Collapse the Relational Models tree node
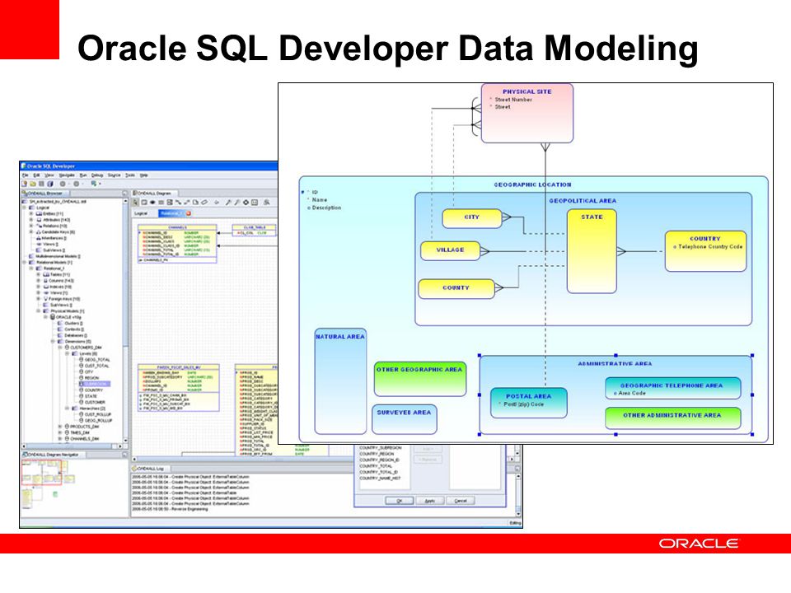 (x=24, y=262)
